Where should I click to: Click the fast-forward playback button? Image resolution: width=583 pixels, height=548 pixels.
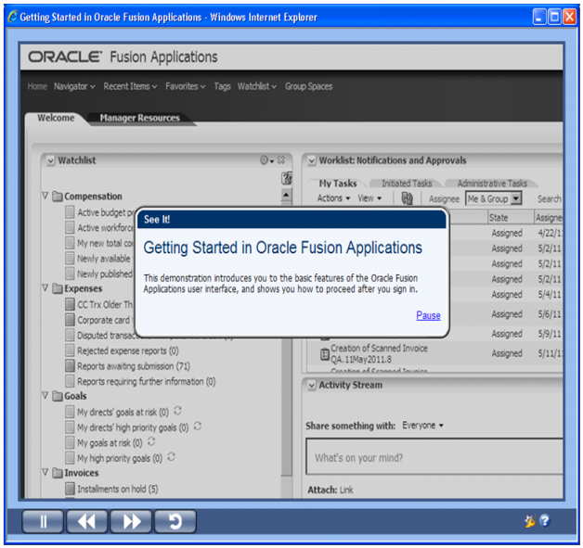click(131, 522)
